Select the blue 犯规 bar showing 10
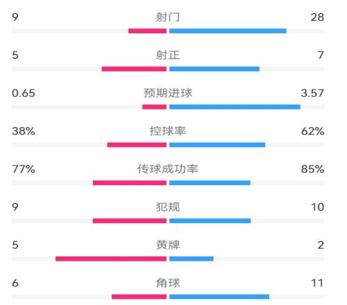 [x=210, y=220]
